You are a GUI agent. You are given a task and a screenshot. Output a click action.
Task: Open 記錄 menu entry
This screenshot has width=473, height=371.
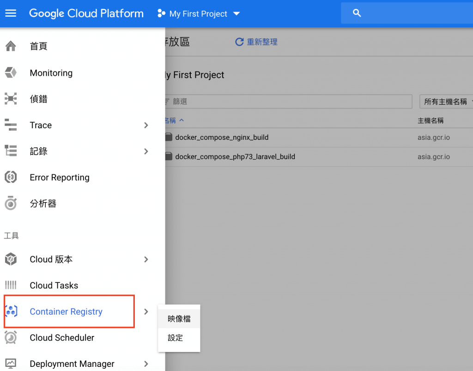(38, 151)
